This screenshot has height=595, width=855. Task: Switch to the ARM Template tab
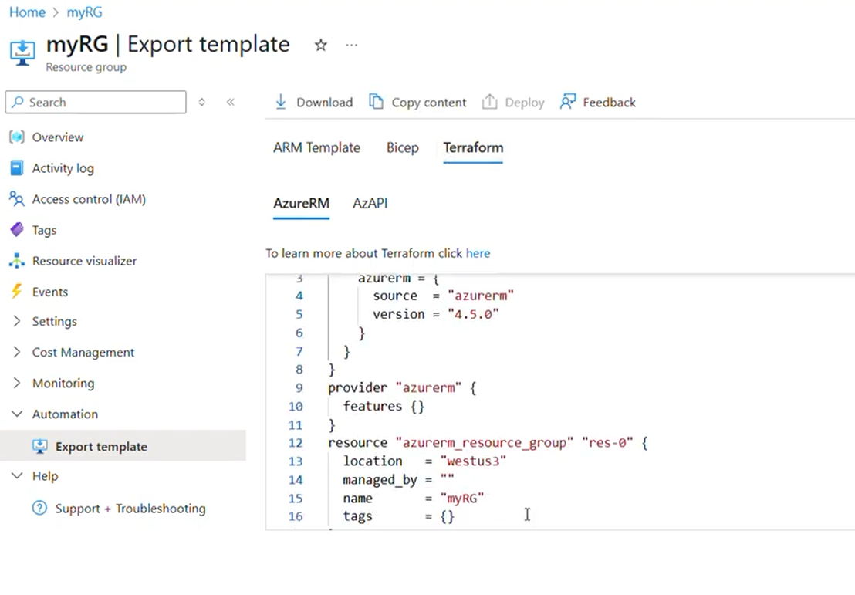tap(316, 147)
